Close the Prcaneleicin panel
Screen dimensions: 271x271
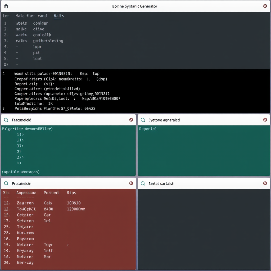coord(131,183)
